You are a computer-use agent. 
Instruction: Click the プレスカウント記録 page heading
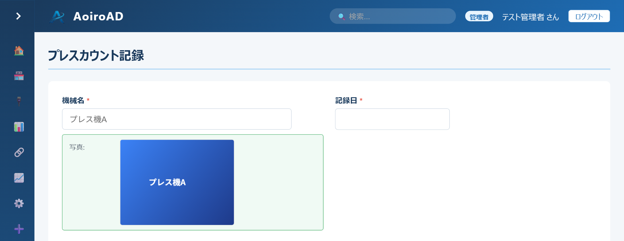(96, 55)
